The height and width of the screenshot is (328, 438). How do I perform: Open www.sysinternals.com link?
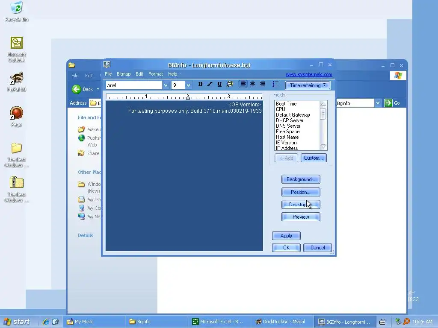point(309,74)
